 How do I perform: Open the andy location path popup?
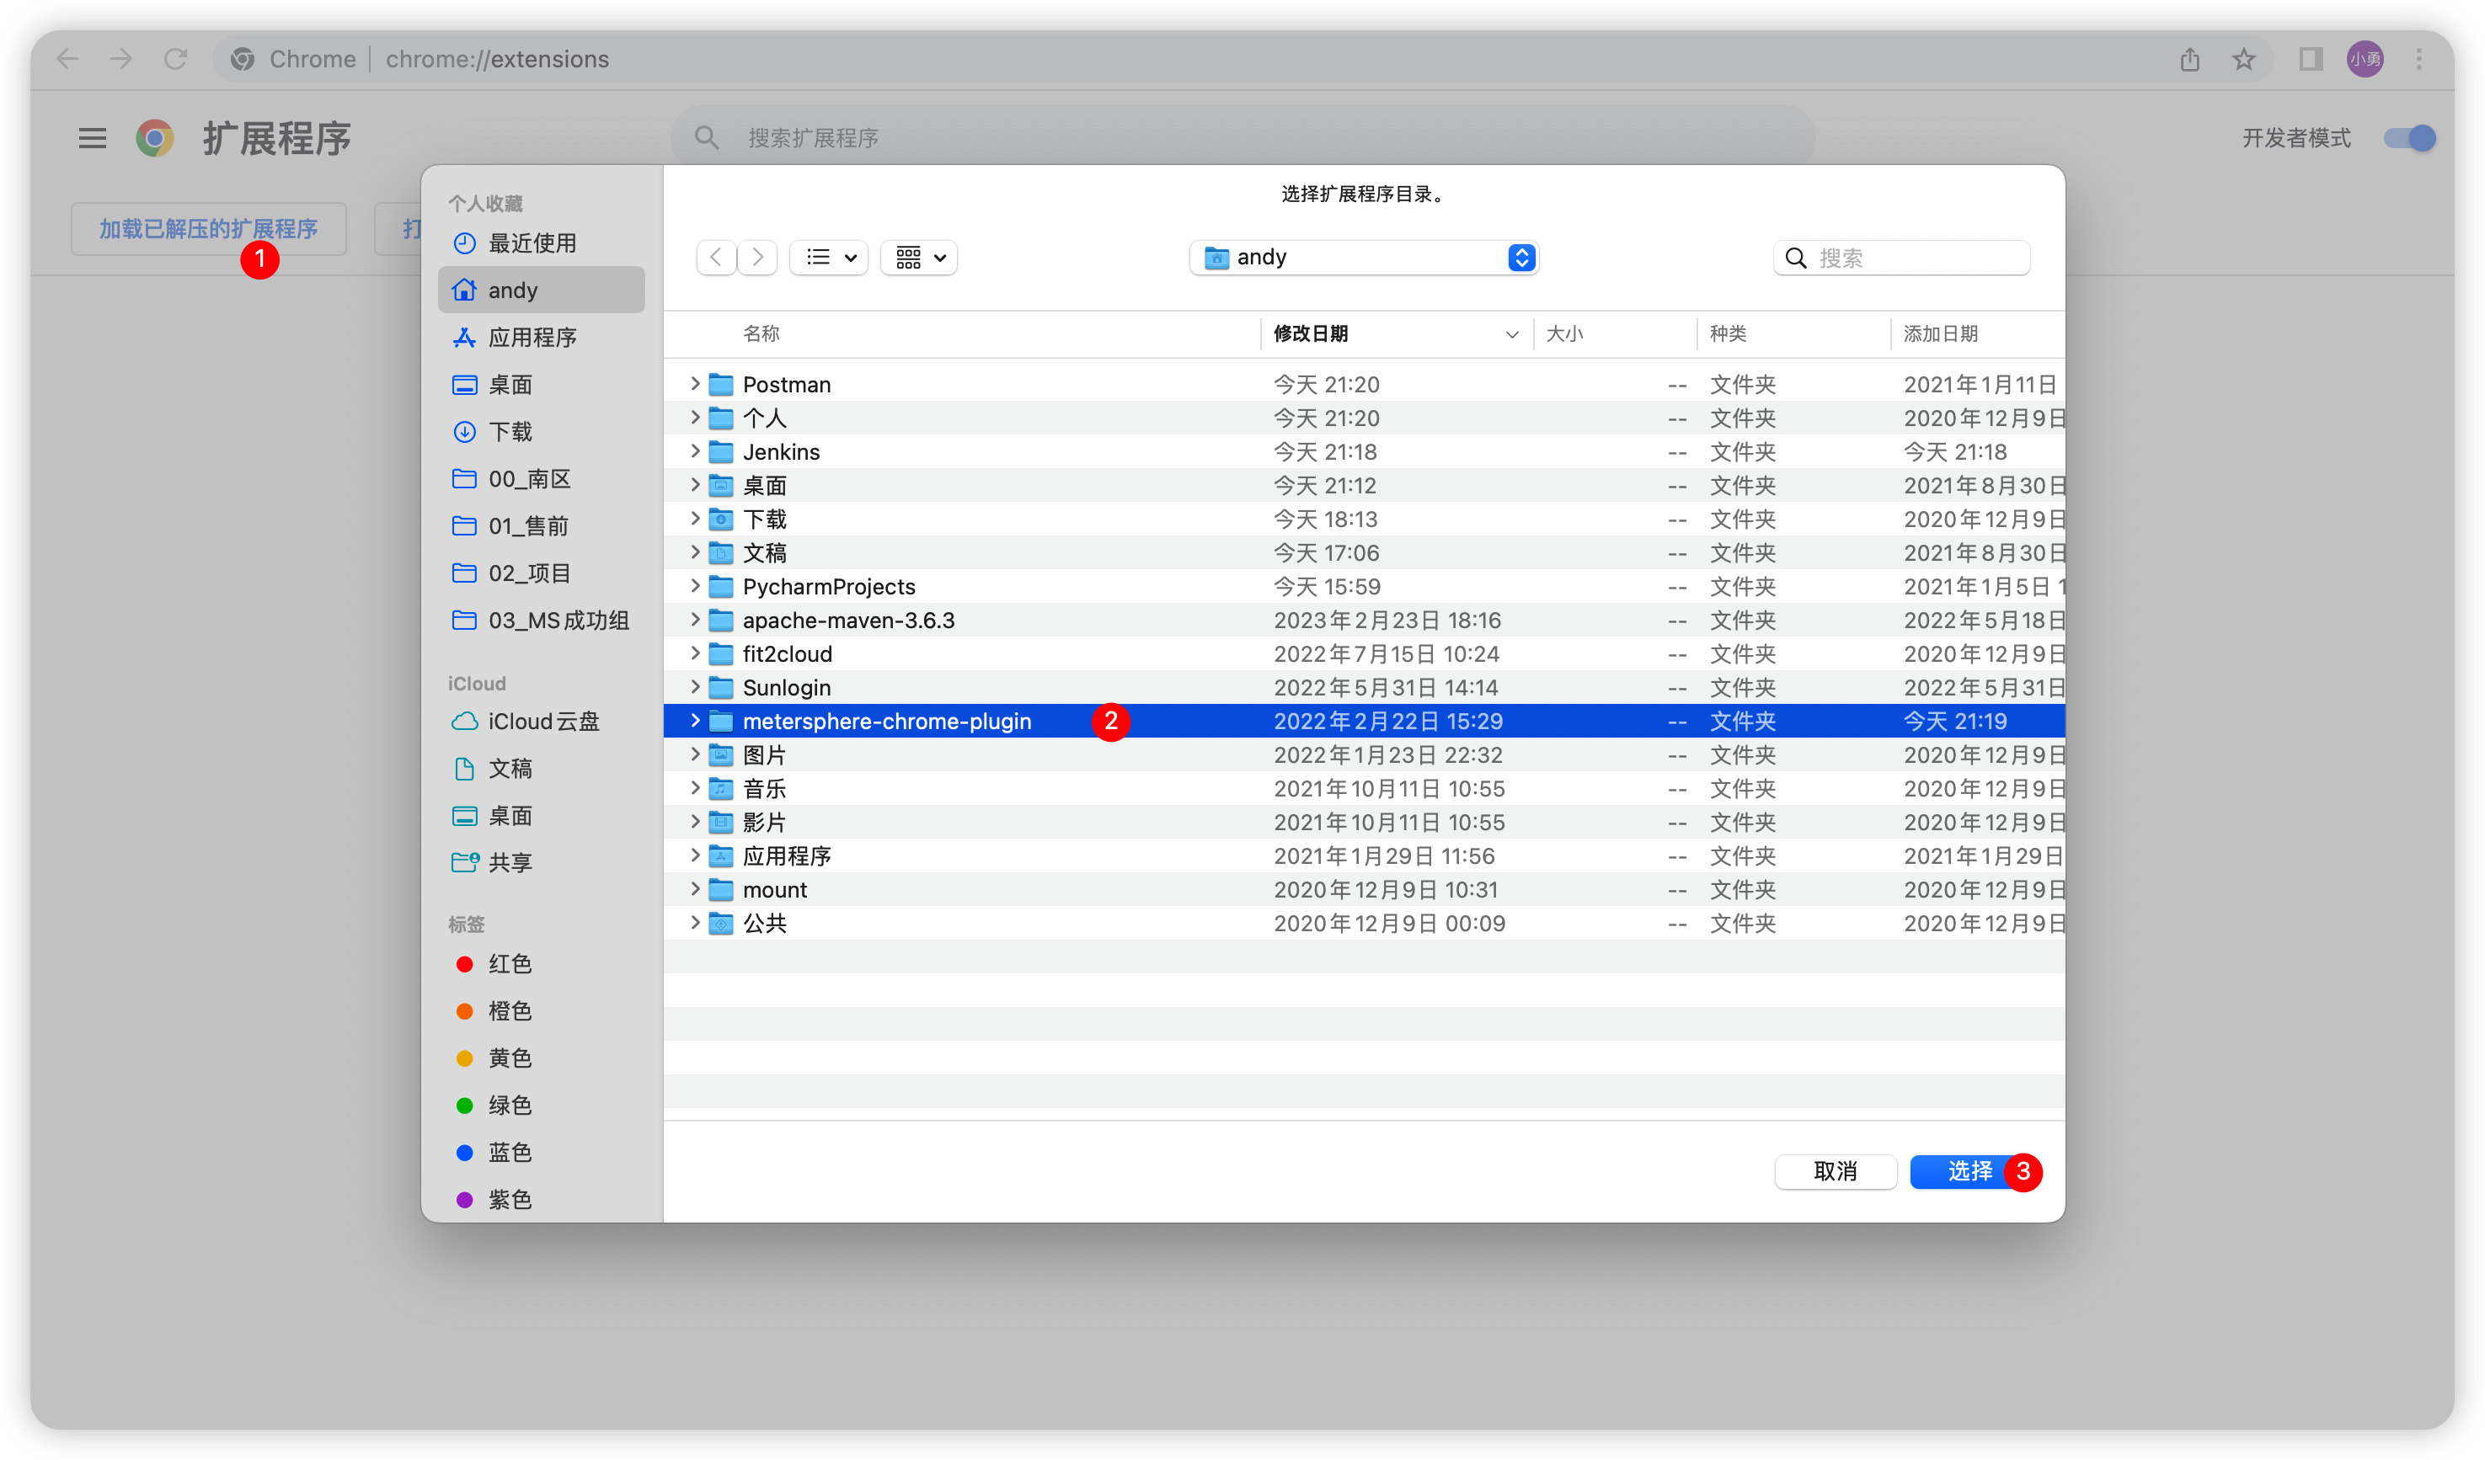tap(1364, 258)
